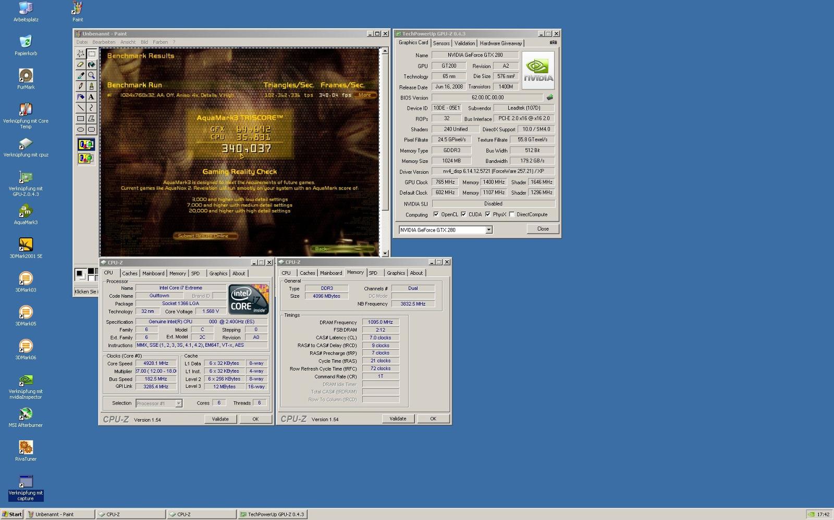Activate the Pick Color eyedropper tool
The image size is (834, 520).
80,75
